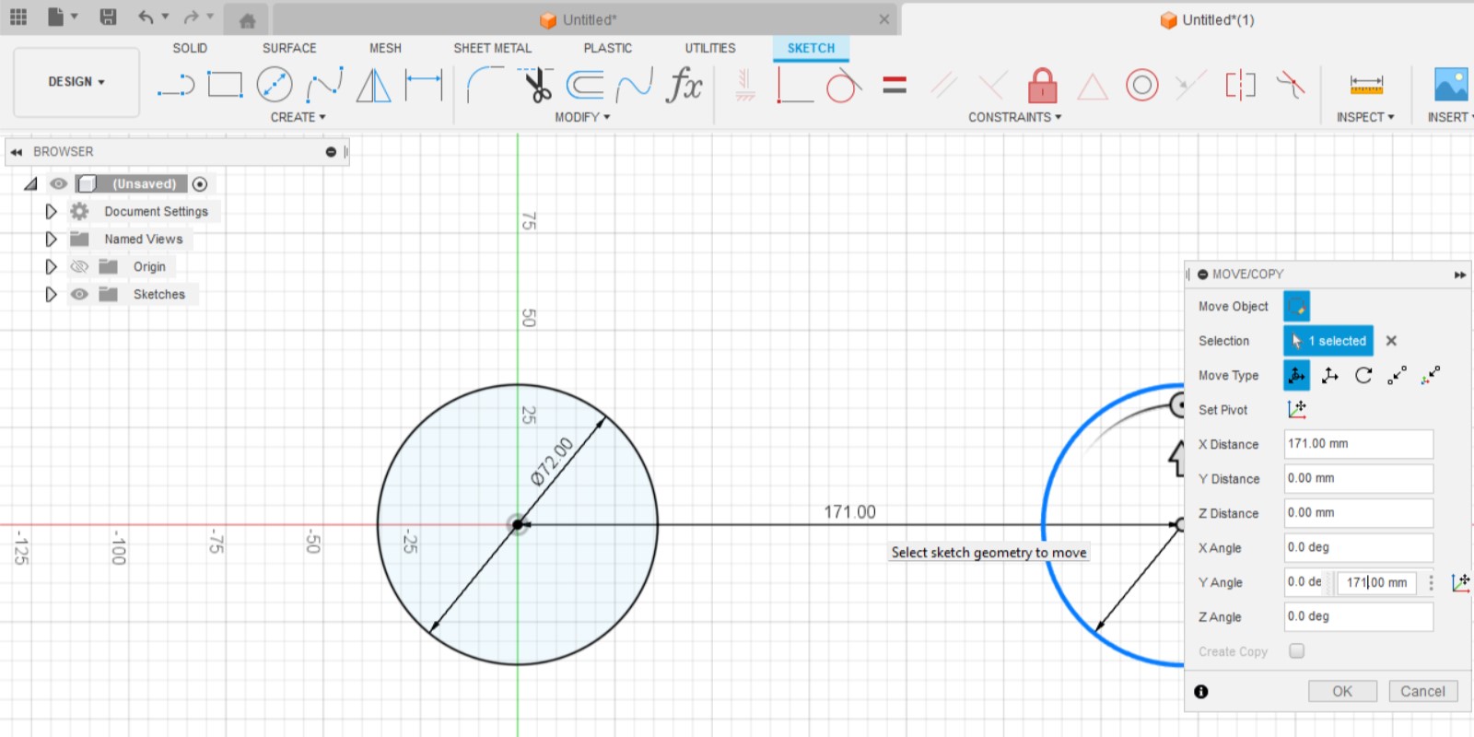1474x737 pixels.
Task: Cancel the Move/Copy dialog
Action: click(x=1422, y=691)
